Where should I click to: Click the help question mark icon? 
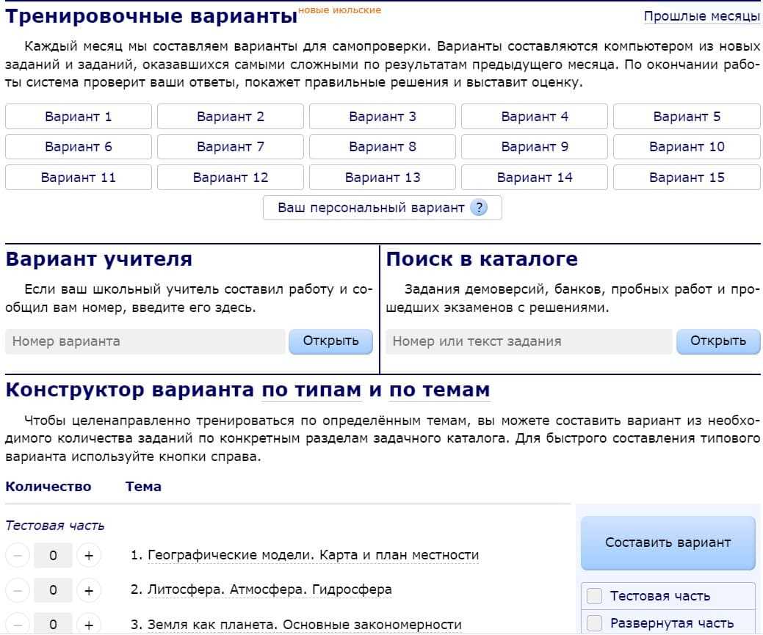pos(478,208)
